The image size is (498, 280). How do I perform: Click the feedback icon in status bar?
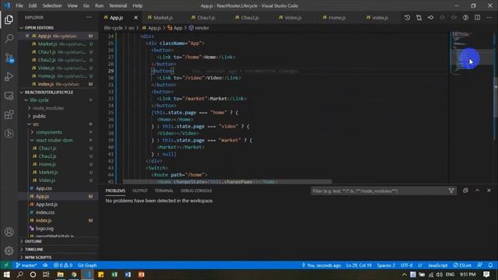[x=479, y=265]
